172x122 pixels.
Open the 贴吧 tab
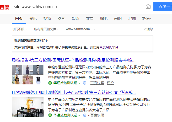click(104, 18)
